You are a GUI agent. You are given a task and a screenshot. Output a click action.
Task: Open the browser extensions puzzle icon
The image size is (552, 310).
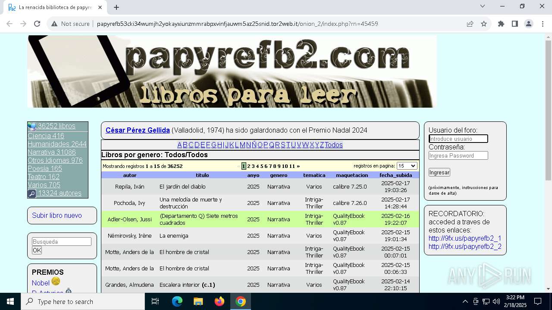(x=501, y=24)
